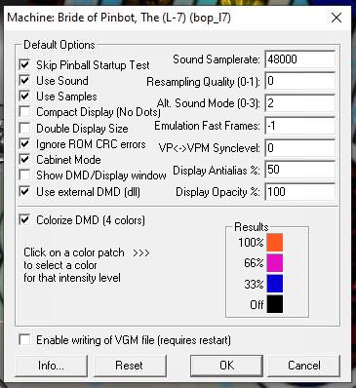Check Double Display Size
The width and height of the screenshot is (356, 388).
[24, 128]
